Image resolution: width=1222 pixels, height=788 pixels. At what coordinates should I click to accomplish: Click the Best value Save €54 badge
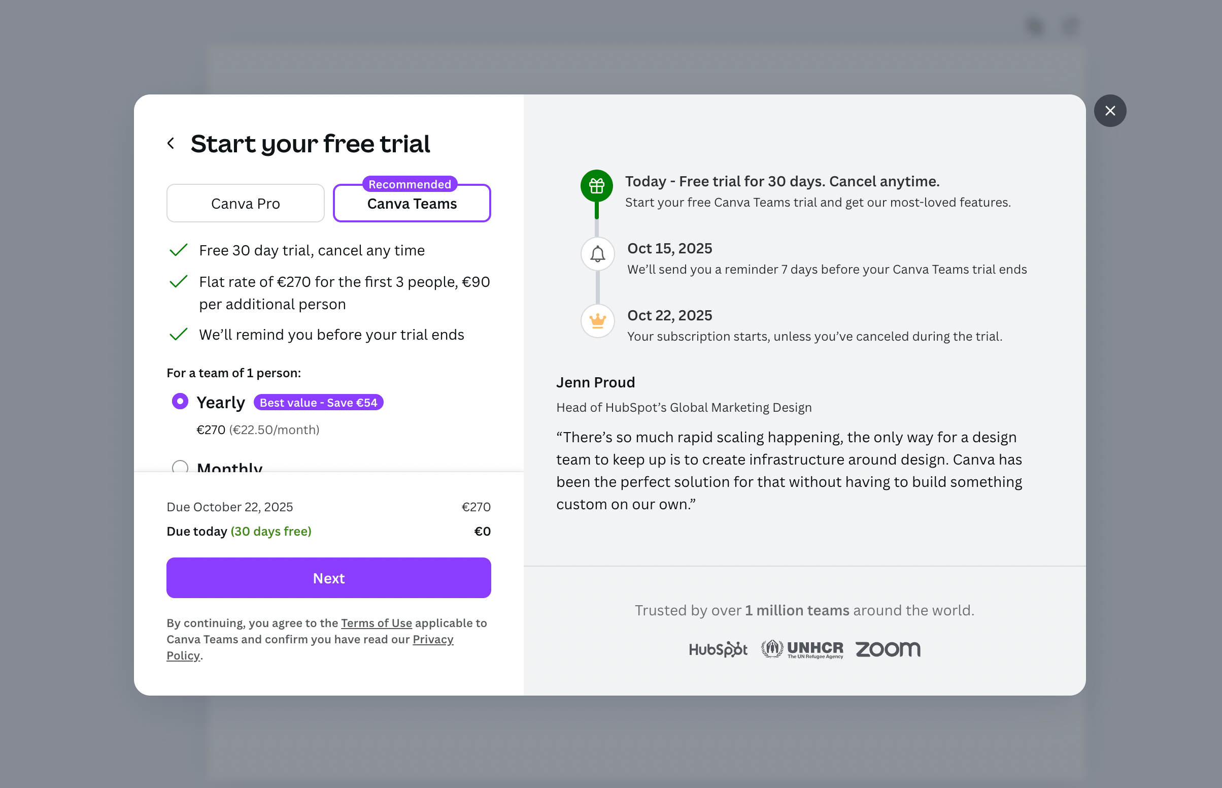(x=318, y=403)
